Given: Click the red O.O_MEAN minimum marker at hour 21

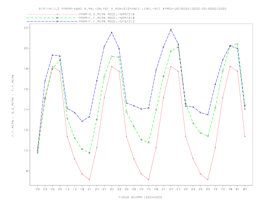Looking at the screenshot, I should 89,179.
